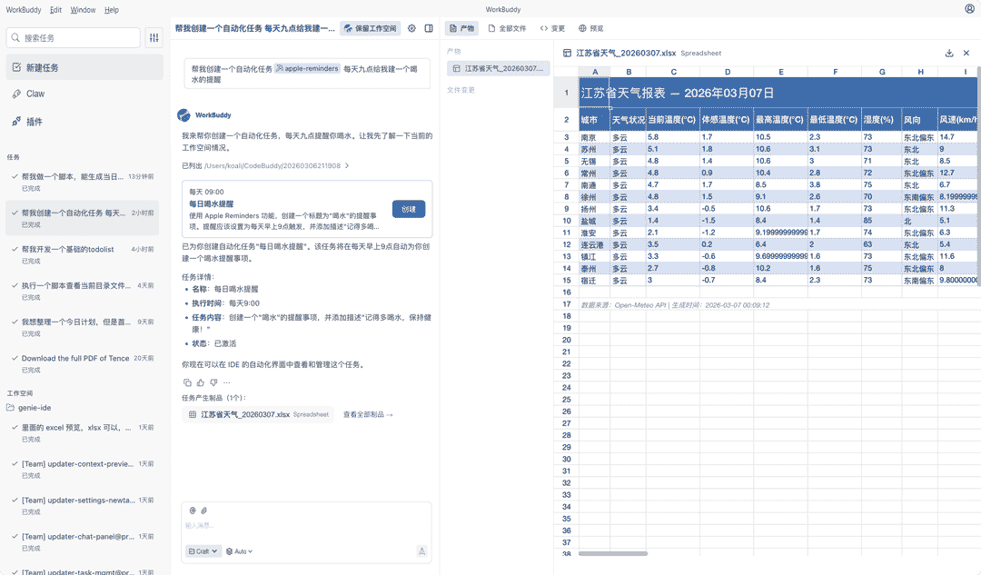The height and width of the screenshot is (575, 981).
Task: Open the task settings gear icon
Action: coord(411,28)
